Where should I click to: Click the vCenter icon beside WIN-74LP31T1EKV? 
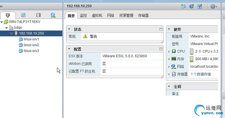click(x=6, y=22)
